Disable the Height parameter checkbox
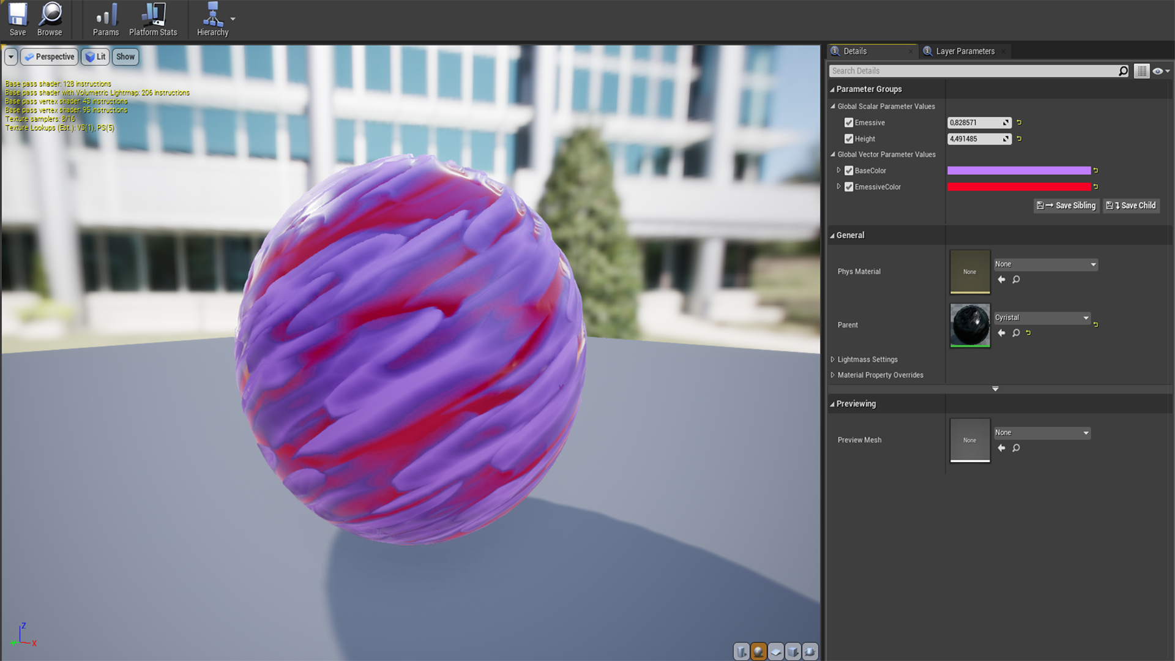 (x=849, y=139)
